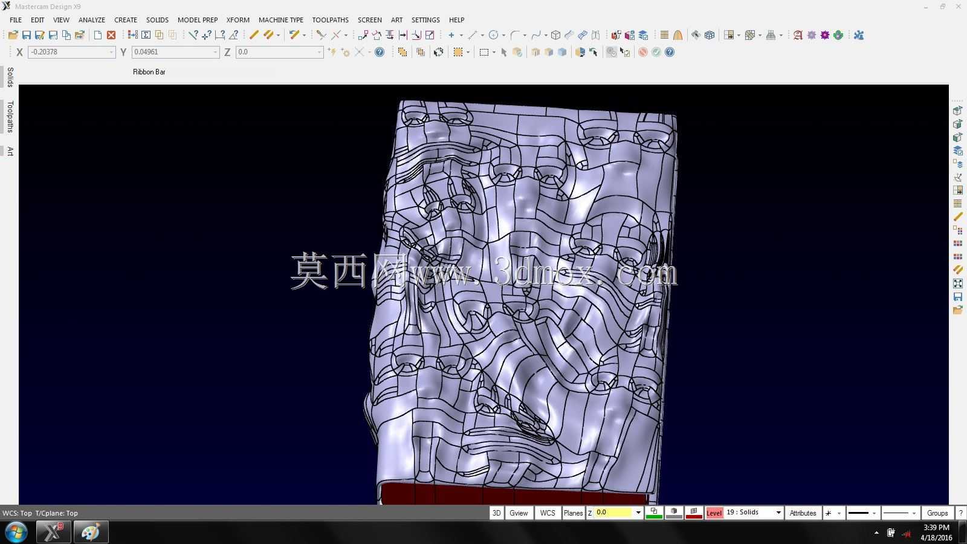Click the red Level button
Screen dimensions: 967x544
tap(714, 513)
